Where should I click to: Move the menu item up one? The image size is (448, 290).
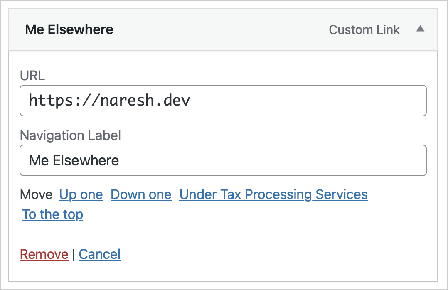click(81, 194)
